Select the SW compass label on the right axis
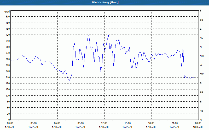 (x=202, y=74)
